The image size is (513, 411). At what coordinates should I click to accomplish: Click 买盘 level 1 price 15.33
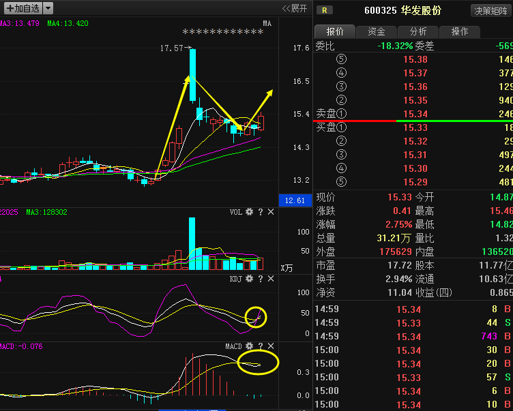click(415, 128)
